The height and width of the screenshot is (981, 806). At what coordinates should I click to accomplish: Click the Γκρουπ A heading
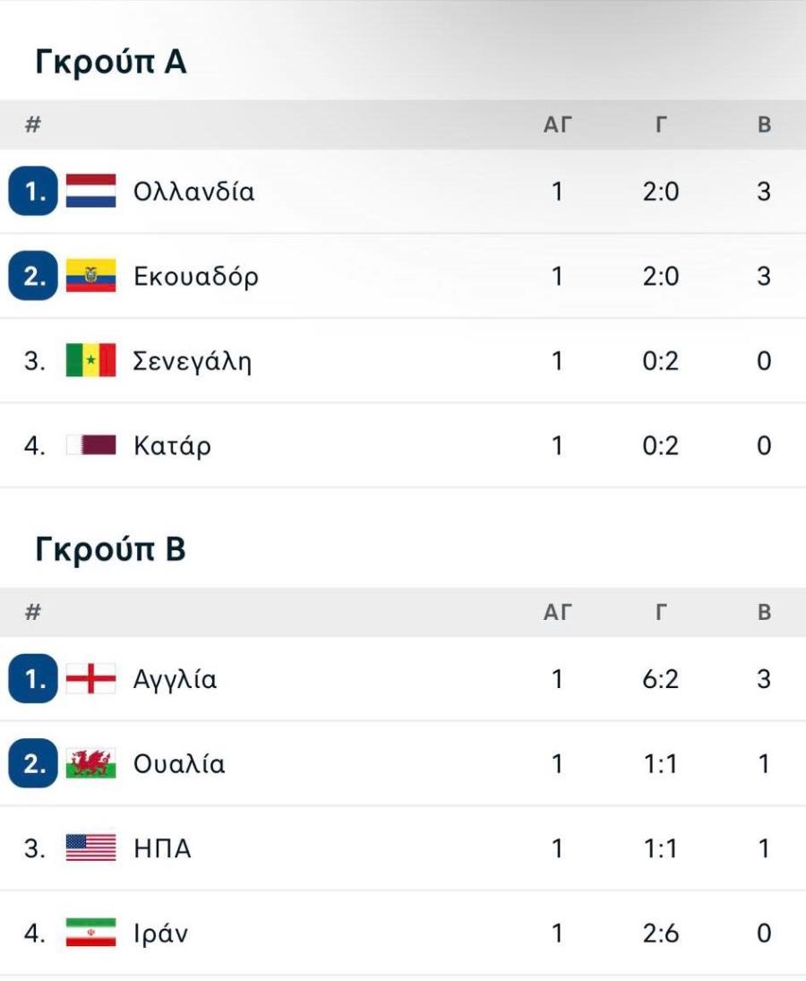click(111, 61)
